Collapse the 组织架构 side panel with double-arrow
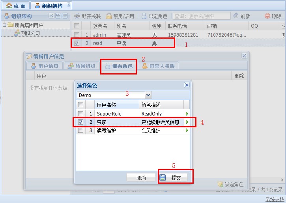286x203 pixels. [x=51, y=16]
